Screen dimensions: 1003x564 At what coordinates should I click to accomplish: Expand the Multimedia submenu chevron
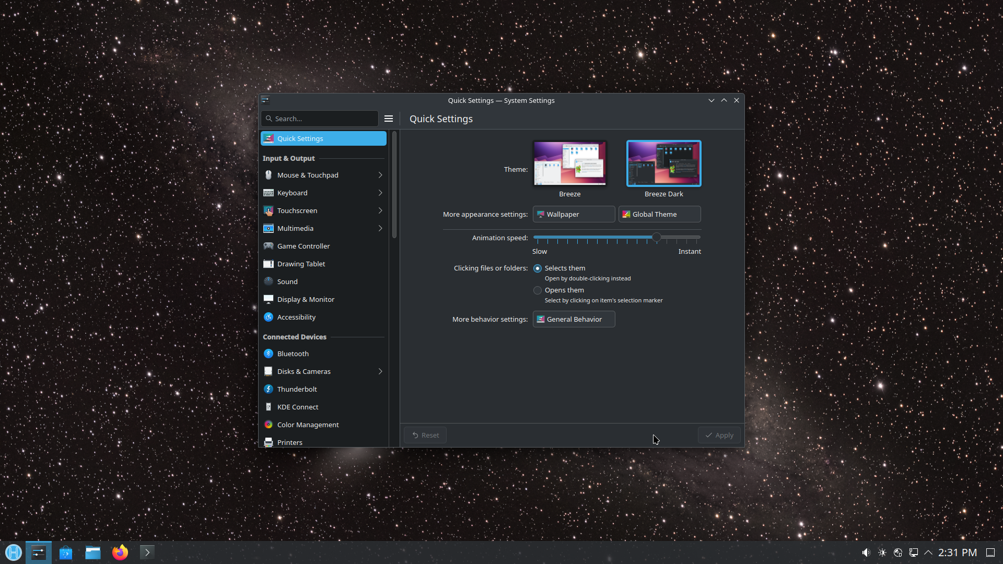(380, 228)
